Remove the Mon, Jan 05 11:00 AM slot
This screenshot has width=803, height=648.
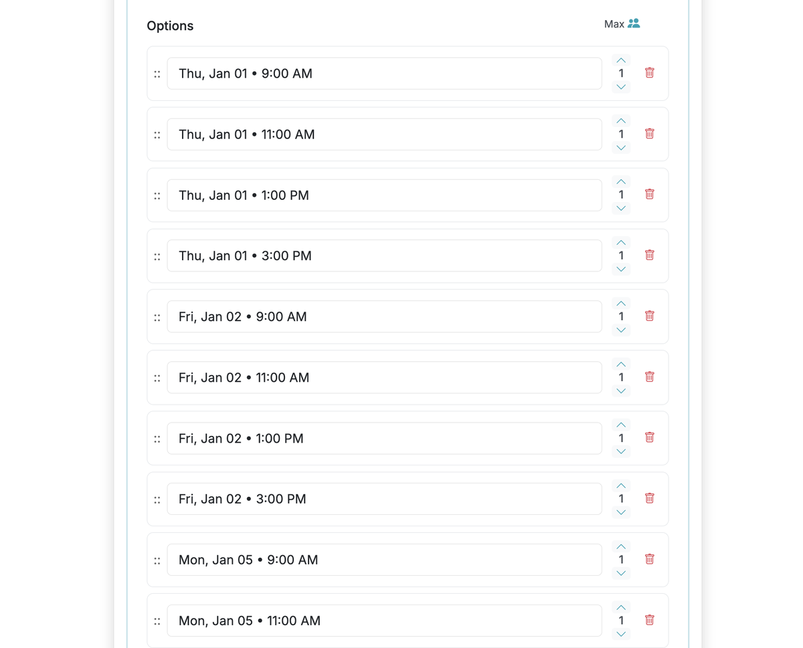coord(649,619)
